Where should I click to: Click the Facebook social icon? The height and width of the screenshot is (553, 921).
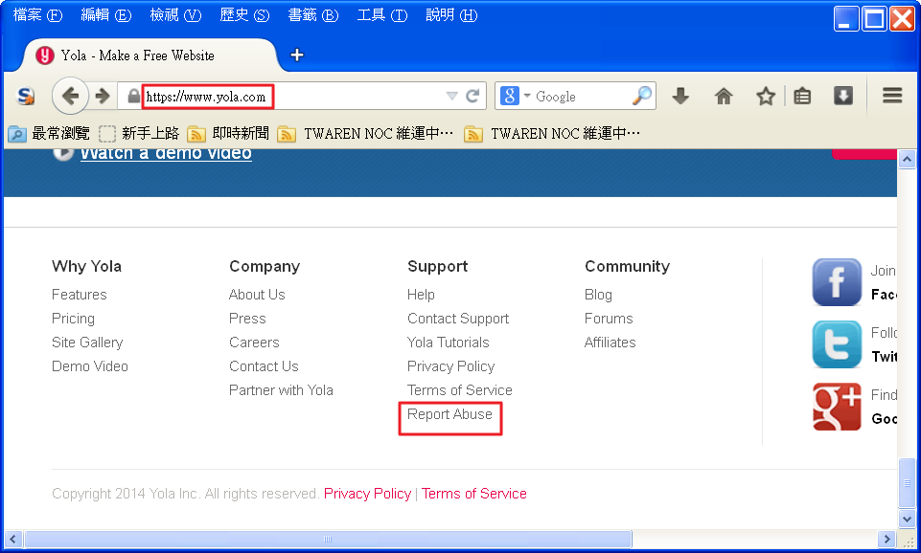point(837,282)
